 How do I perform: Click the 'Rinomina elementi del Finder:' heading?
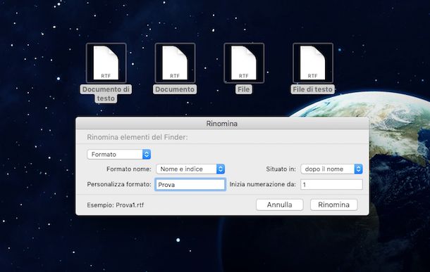(x=137, y=137)
